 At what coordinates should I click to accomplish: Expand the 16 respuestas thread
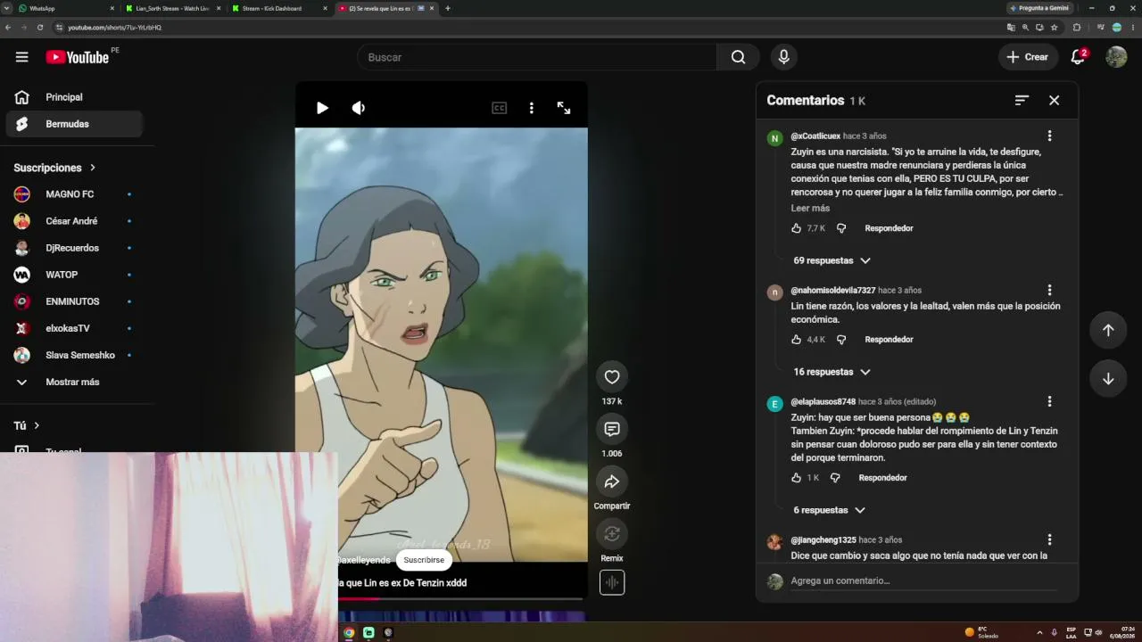click(832, 372)
